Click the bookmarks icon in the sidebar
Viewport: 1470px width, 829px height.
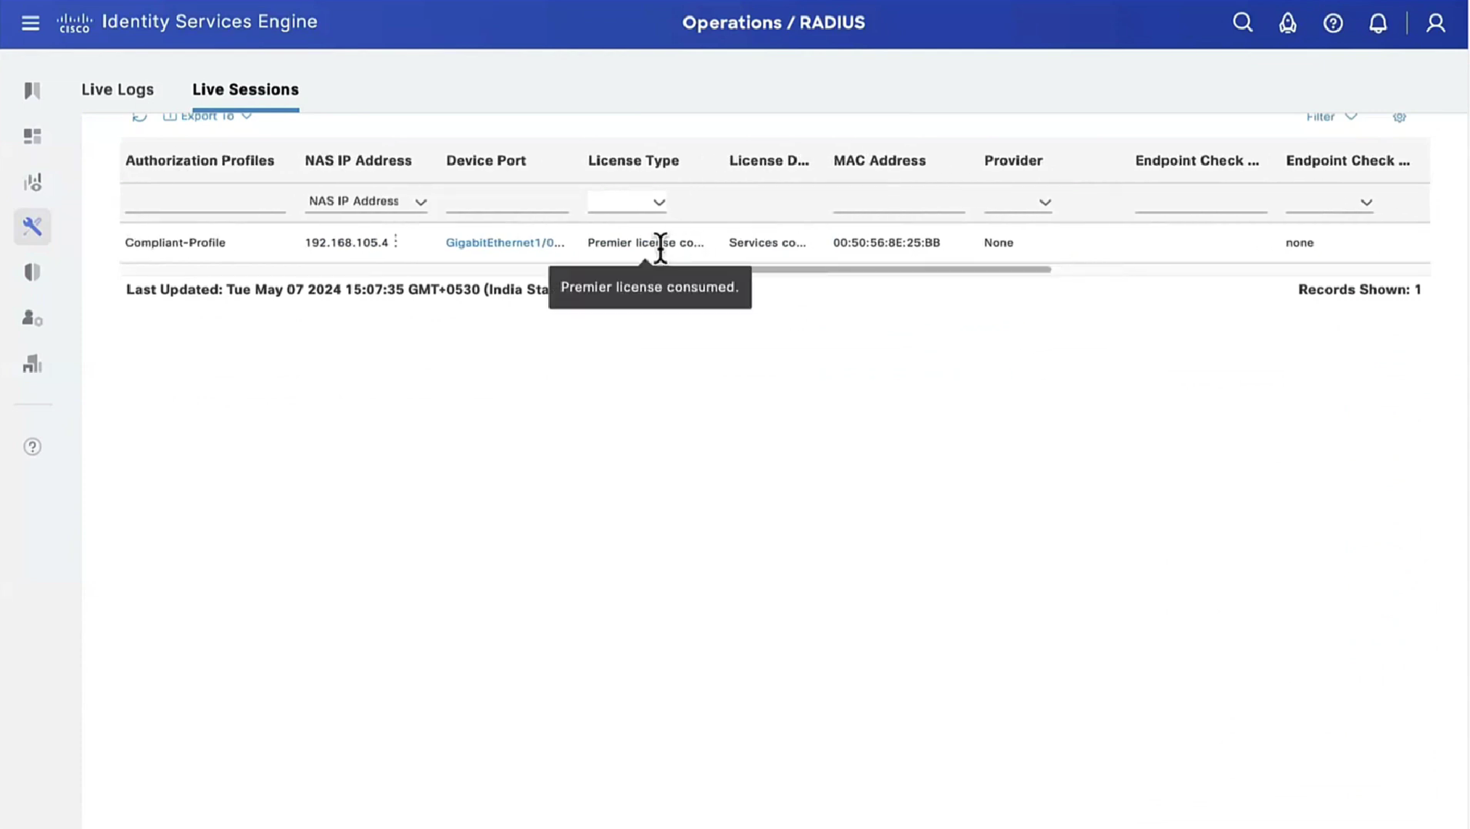pyautogui.click(x=32, y=91)
